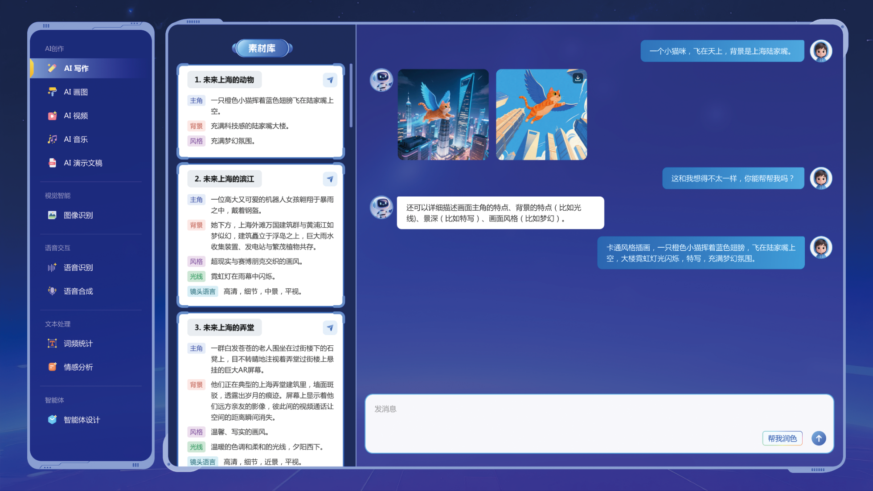The width and height of the screenshot is (873, 491).
Task: Click the 智能体设计 cube icon
Action: (x=52, y=420)
